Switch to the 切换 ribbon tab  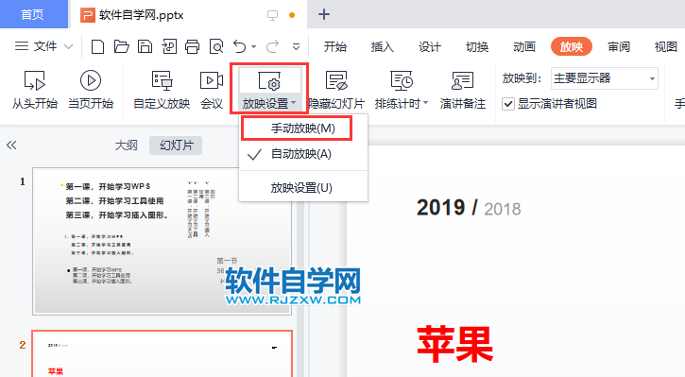(477, 46)
